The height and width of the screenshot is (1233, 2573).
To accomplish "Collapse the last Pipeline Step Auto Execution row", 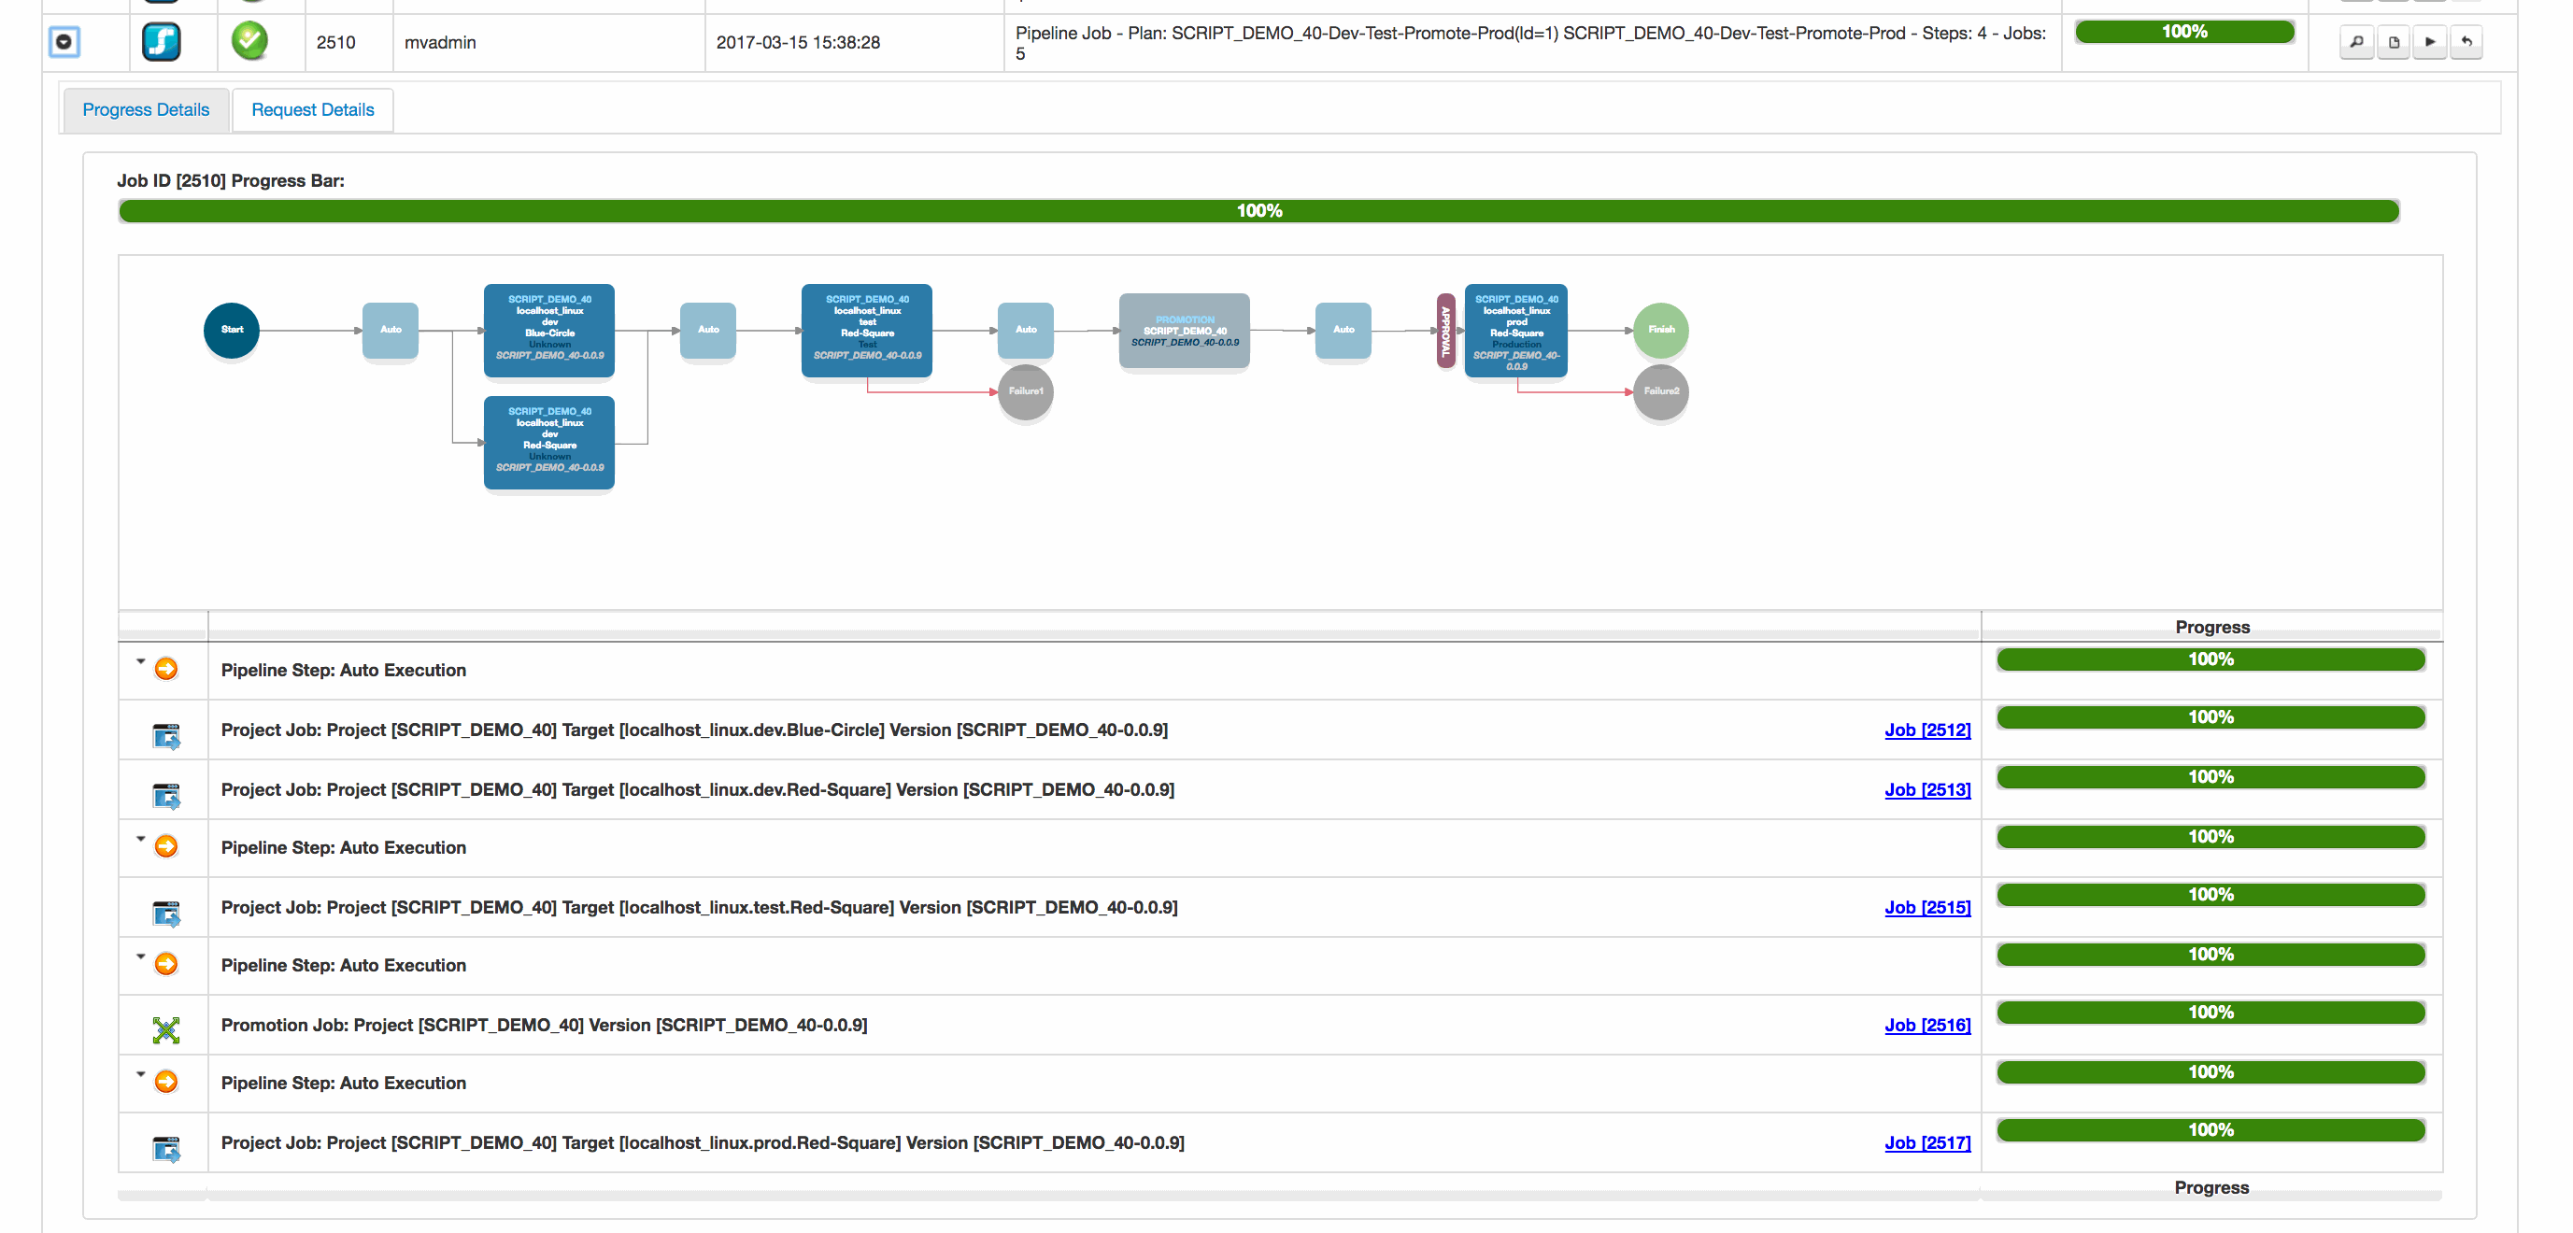I will click(141, 1074).
